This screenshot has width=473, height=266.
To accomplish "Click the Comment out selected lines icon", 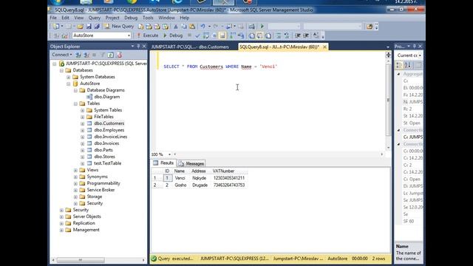I will [x=279, y=35].
